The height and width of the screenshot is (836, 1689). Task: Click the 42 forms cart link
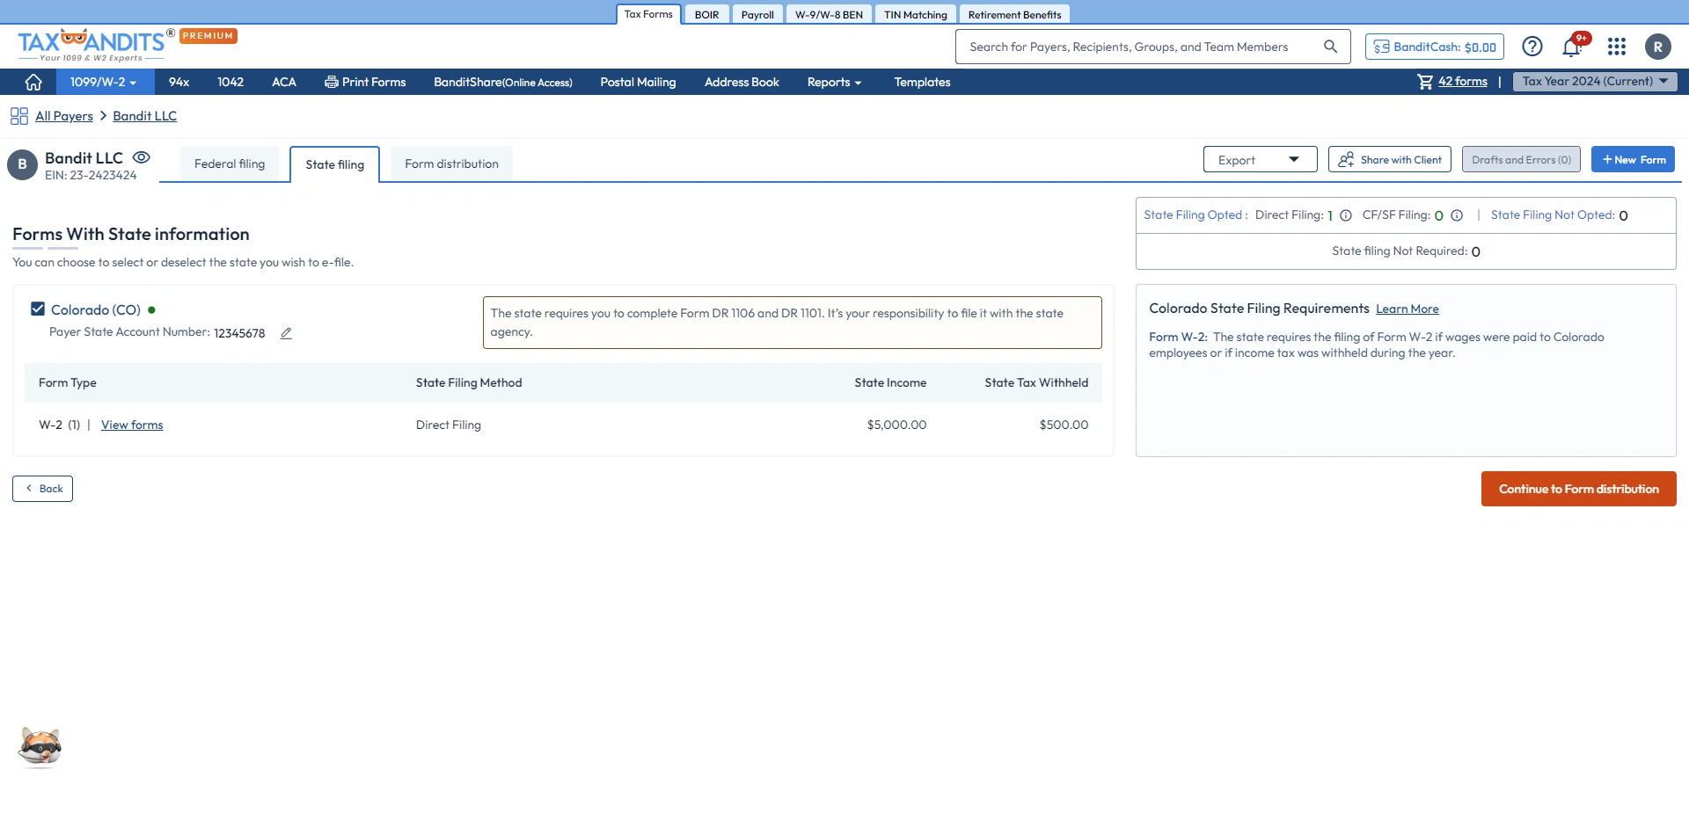click(1463, 81)
